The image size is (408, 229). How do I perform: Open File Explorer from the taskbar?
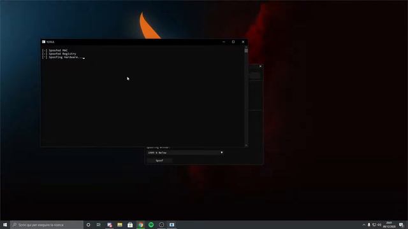coord(120,225)
